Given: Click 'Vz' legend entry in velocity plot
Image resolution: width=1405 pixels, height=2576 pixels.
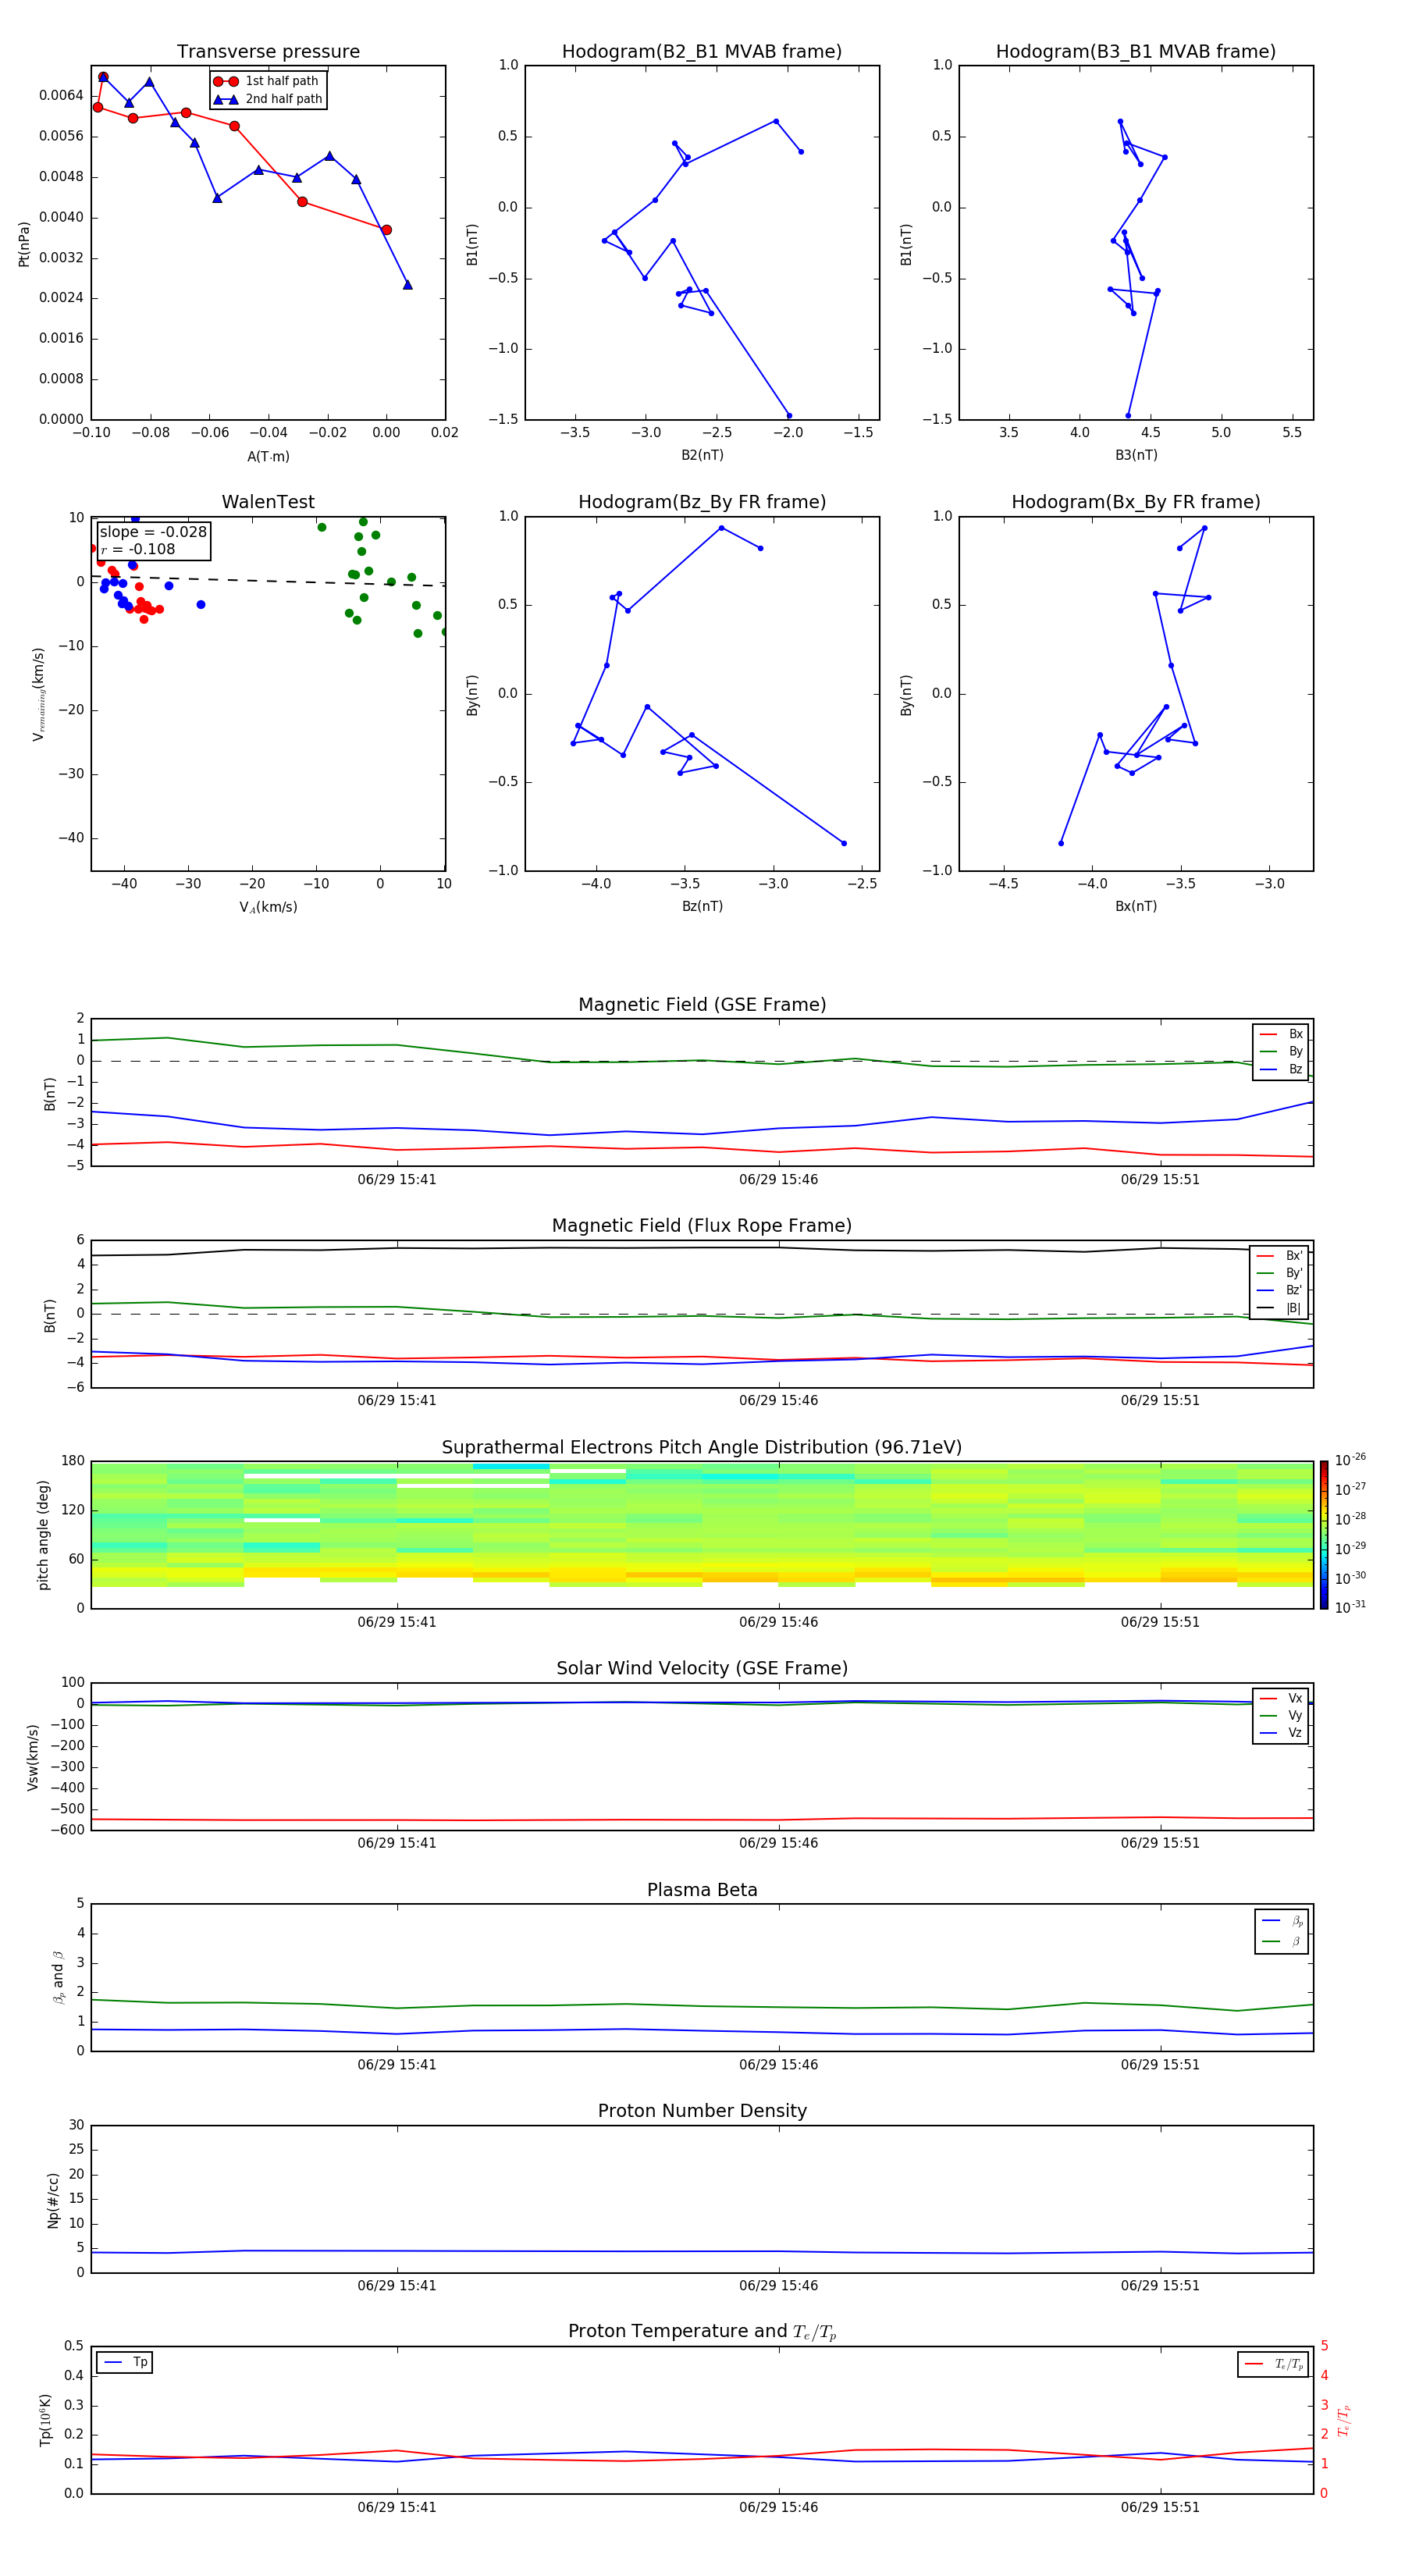Looking at the screenshot, I should [x=1281, y=1733].
